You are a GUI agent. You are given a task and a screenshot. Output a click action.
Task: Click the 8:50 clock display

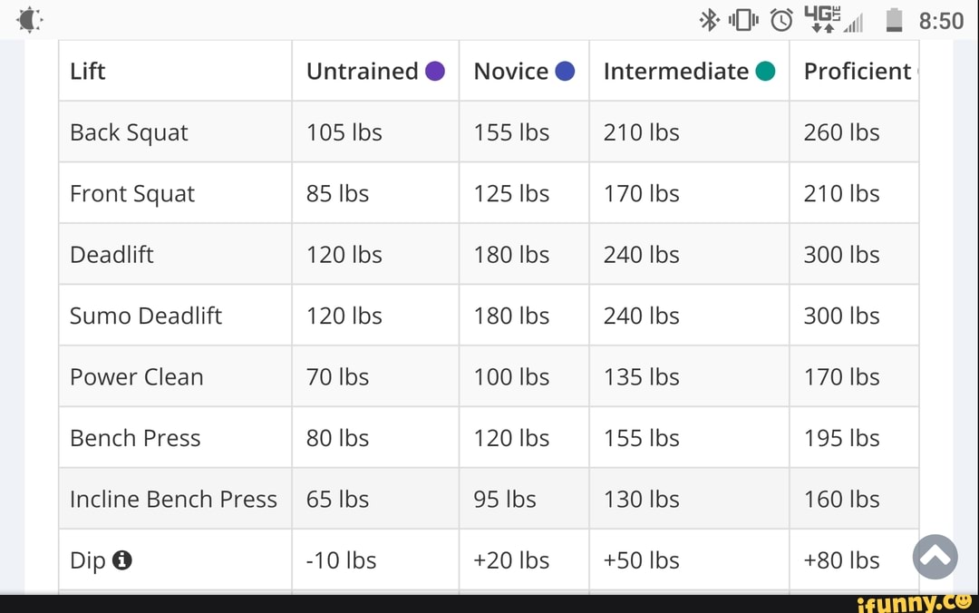941,19
